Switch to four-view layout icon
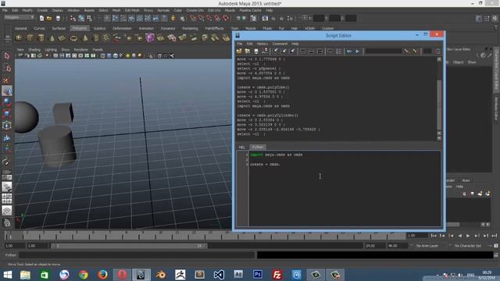Screen dimensions: 500x281 coord(7,199)
